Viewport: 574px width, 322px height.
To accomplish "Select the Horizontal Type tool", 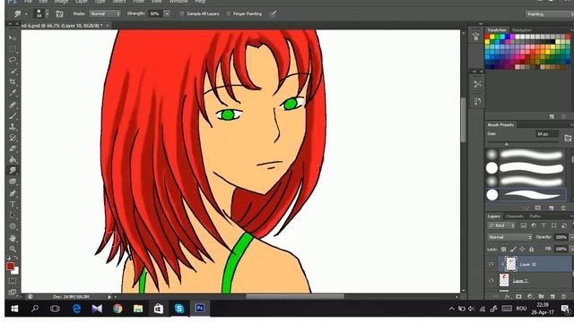I will 13,204.
